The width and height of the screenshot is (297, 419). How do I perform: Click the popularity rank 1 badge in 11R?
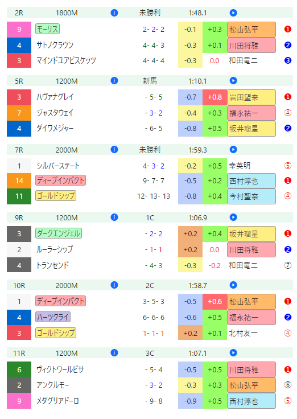[x=288, y=369]
